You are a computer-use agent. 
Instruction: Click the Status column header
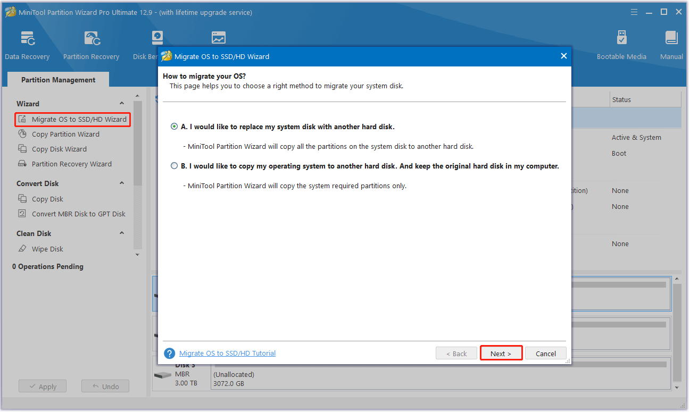[x=645, y=99]
